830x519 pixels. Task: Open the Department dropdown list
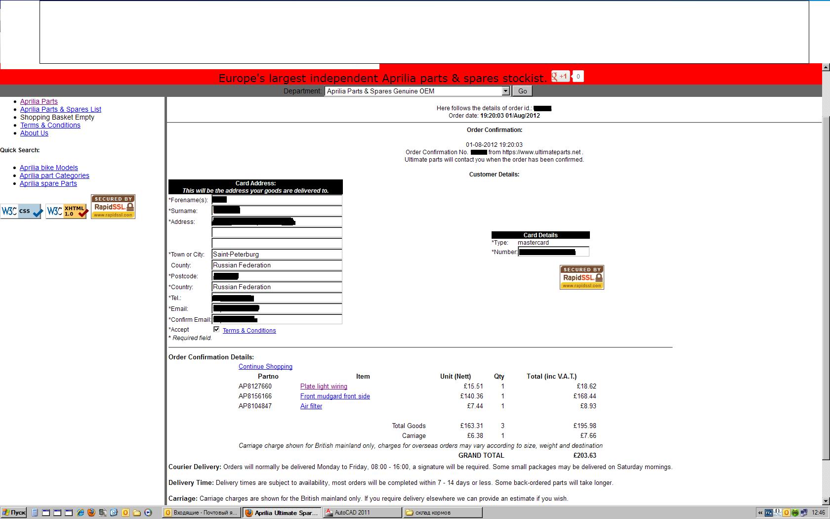(x=417, y=91)
